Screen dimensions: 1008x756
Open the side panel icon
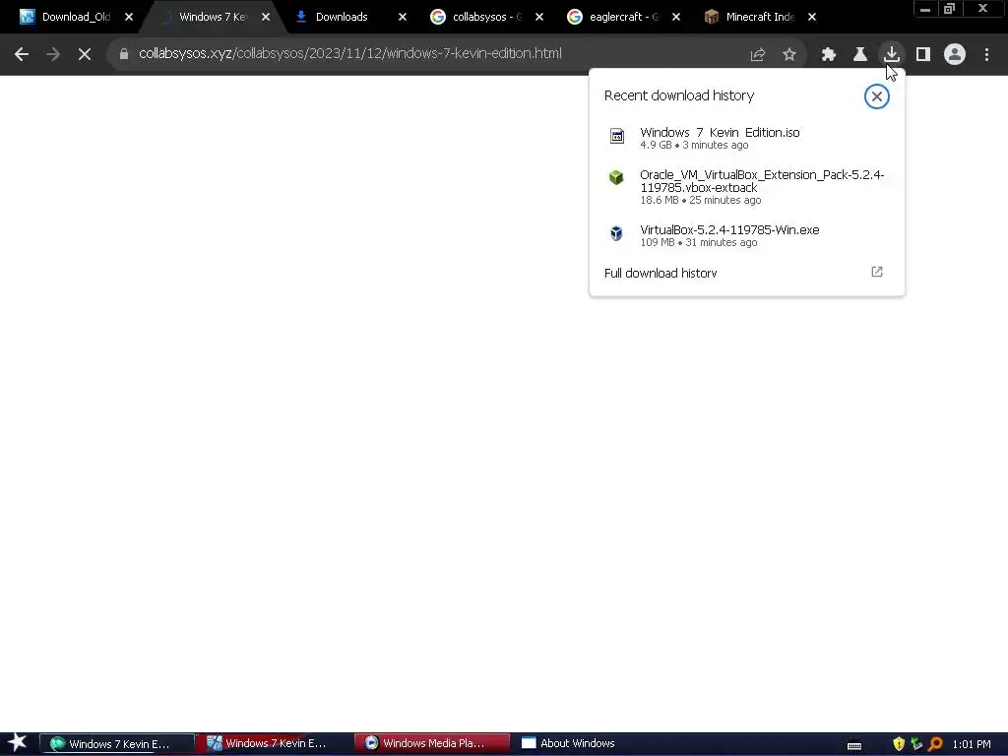tap(923, 55)
